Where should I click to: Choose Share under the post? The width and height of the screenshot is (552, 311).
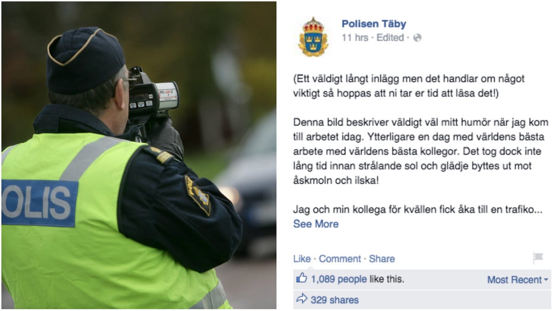point(382,259)
